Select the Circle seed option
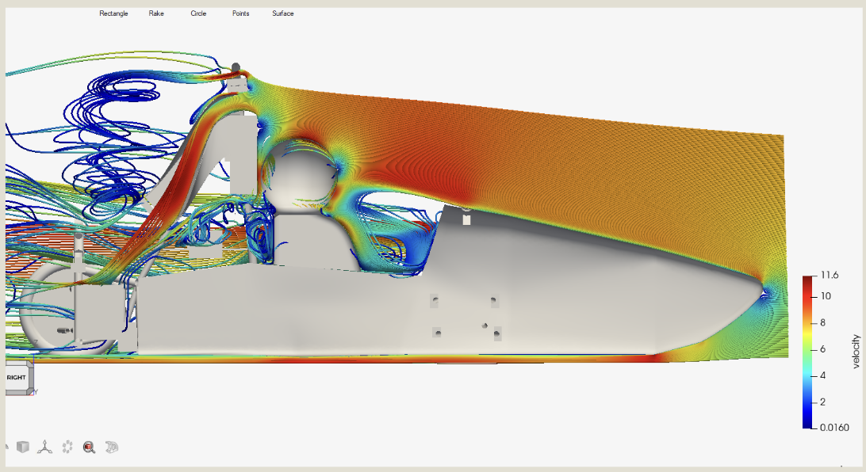Image resolution: width=866 pixels, height=472 pixels. [198, 13]
